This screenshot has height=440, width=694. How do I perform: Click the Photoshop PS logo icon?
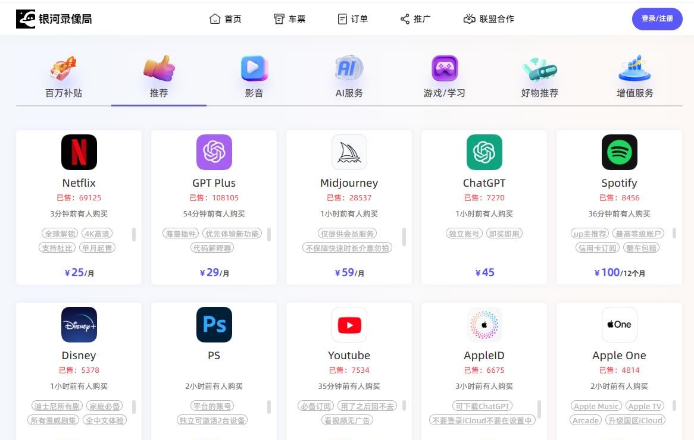[214, 325]
